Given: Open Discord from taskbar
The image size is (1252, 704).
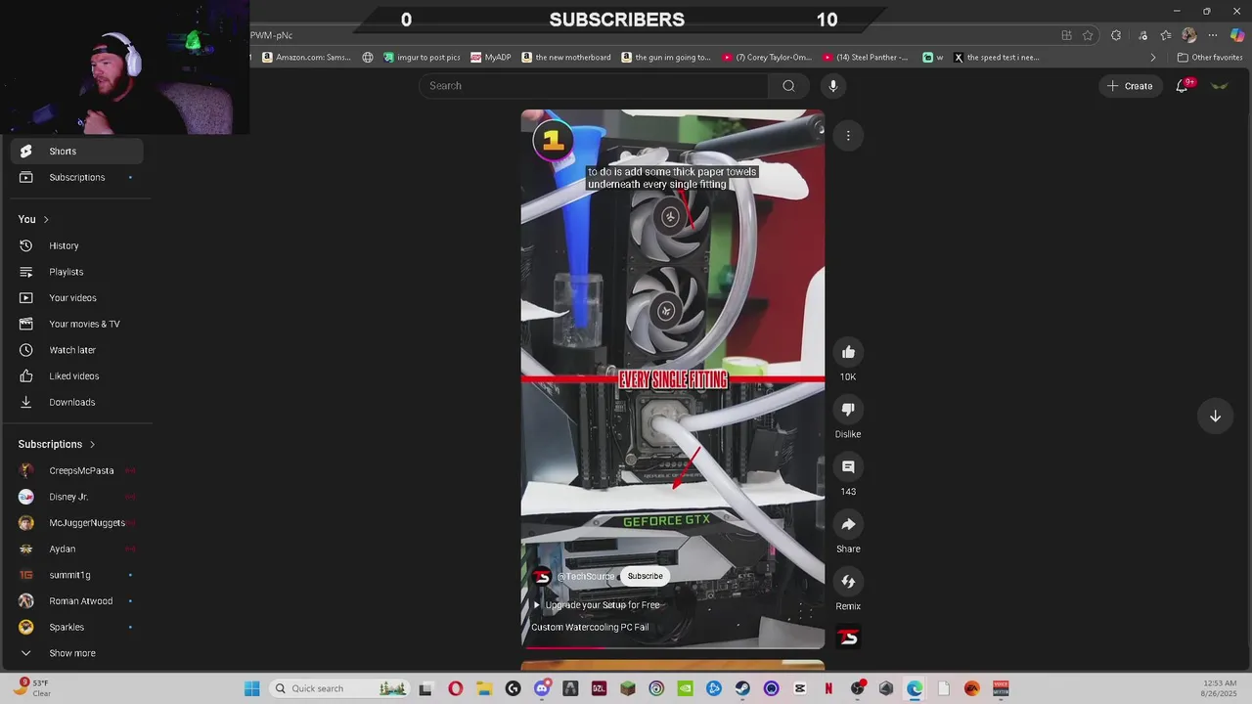Looking at the screenshot, I should pyautogui.click(x=542, y=688).
